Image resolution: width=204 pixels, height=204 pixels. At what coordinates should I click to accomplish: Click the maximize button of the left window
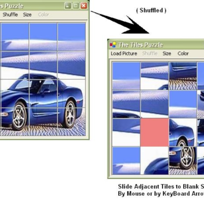click(76, 6)
